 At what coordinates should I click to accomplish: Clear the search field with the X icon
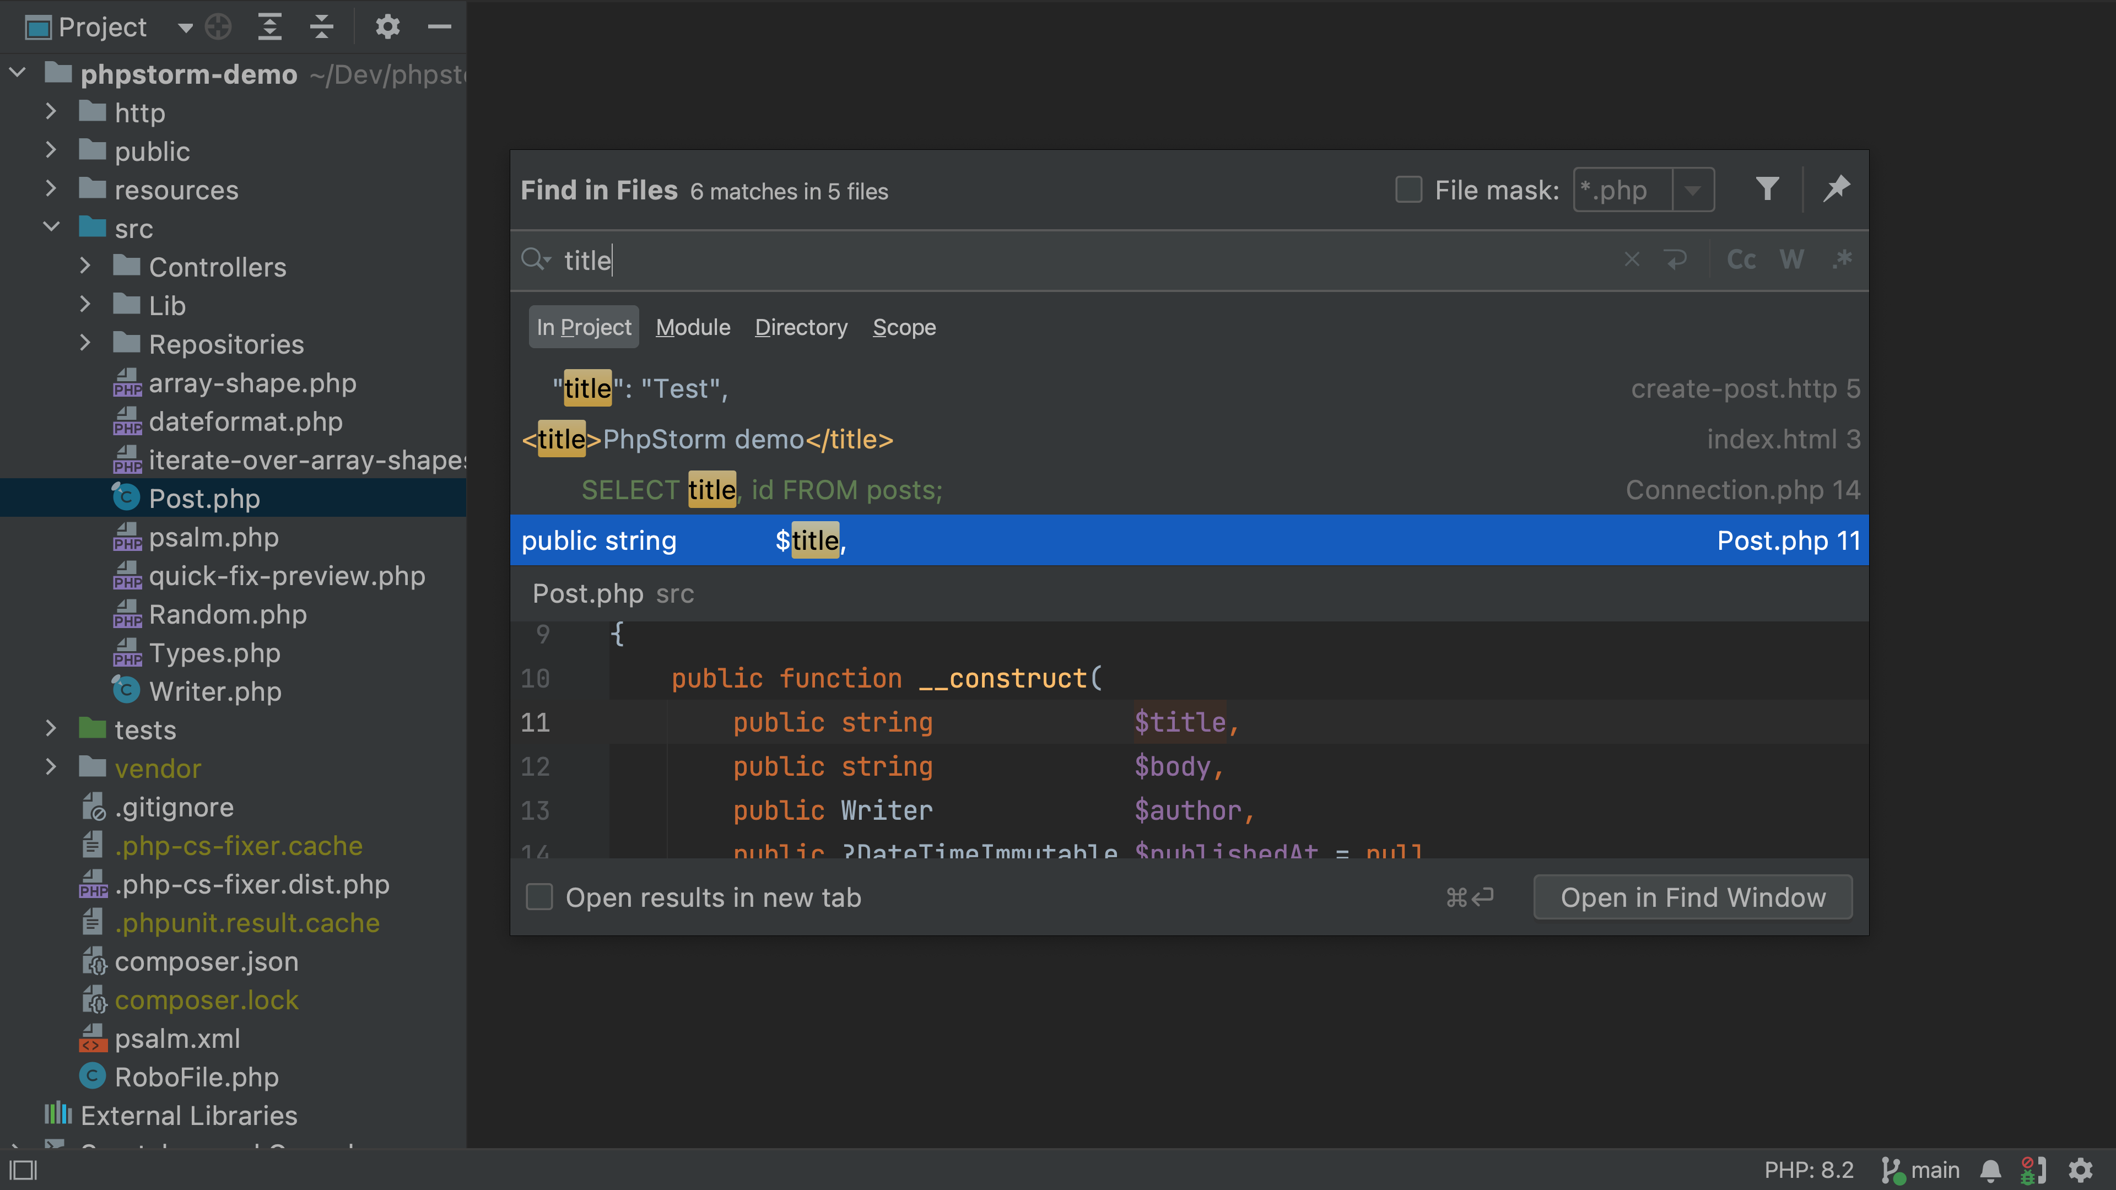click(x=1632, y=261)
